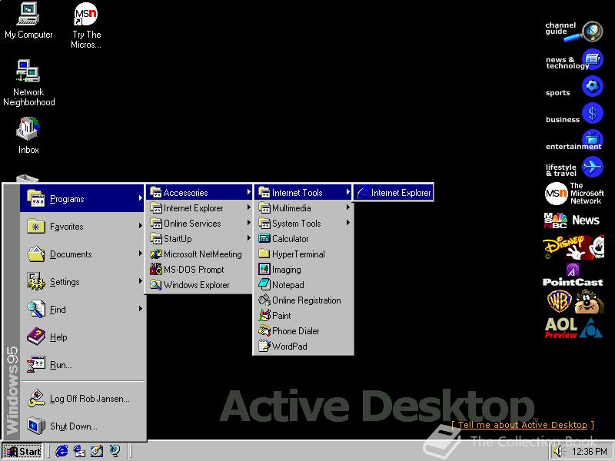The width and height of the screenshot is (615, 461).
Task: Open the PointCast channel logo
Action: pos(573,275)
